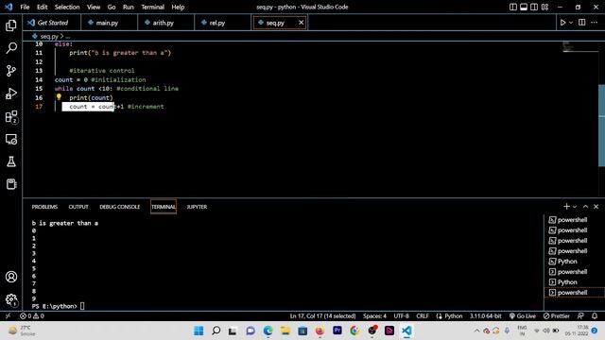Click the editor minimap preview
Viewport: 605px width, 340px height.
(x=579, y=46)
